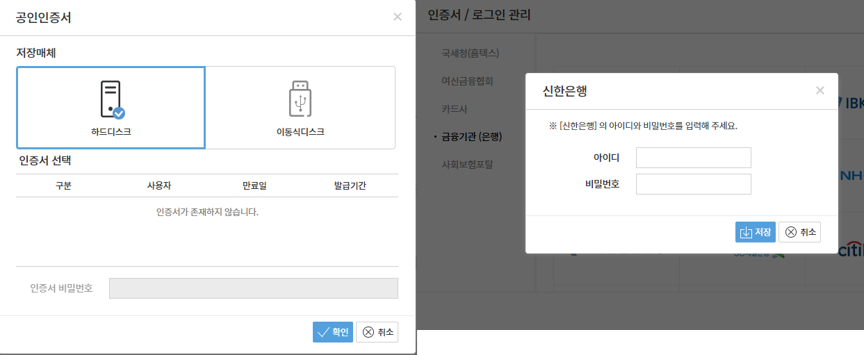Select the 이동식디스크 USB icon

click(x=300, y=99)
